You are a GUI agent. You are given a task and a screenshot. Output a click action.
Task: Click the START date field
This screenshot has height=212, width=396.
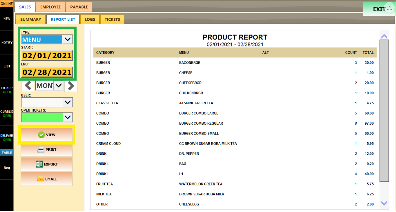47,55
